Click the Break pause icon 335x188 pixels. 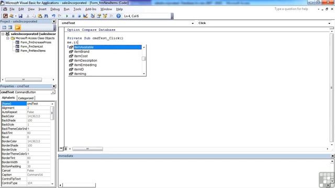[x=73, y=16]
